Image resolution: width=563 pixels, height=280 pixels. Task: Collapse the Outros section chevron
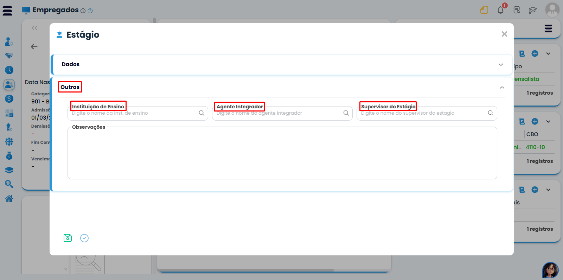[x=502, y=88]
